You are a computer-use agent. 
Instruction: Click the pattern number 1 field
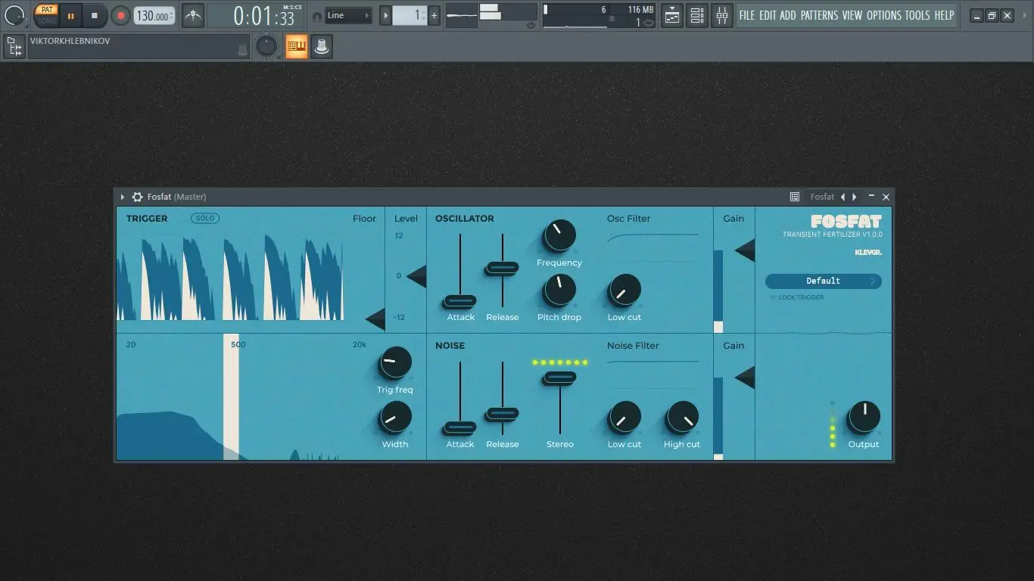pyautogui.click(x=410, y=15)
